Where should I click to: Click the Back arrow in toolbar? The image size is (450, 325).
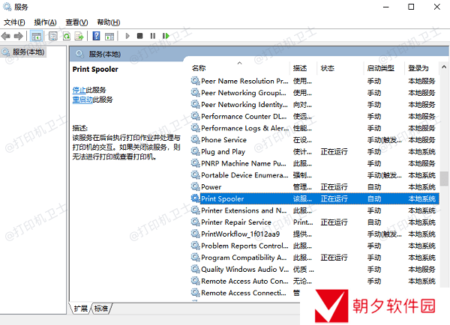[x=7, y=35]
